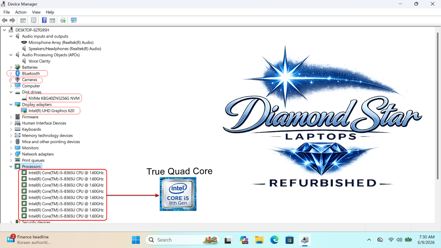Click the Show/Hide console tree icon
441x248 pixels.
coord(23,20)
